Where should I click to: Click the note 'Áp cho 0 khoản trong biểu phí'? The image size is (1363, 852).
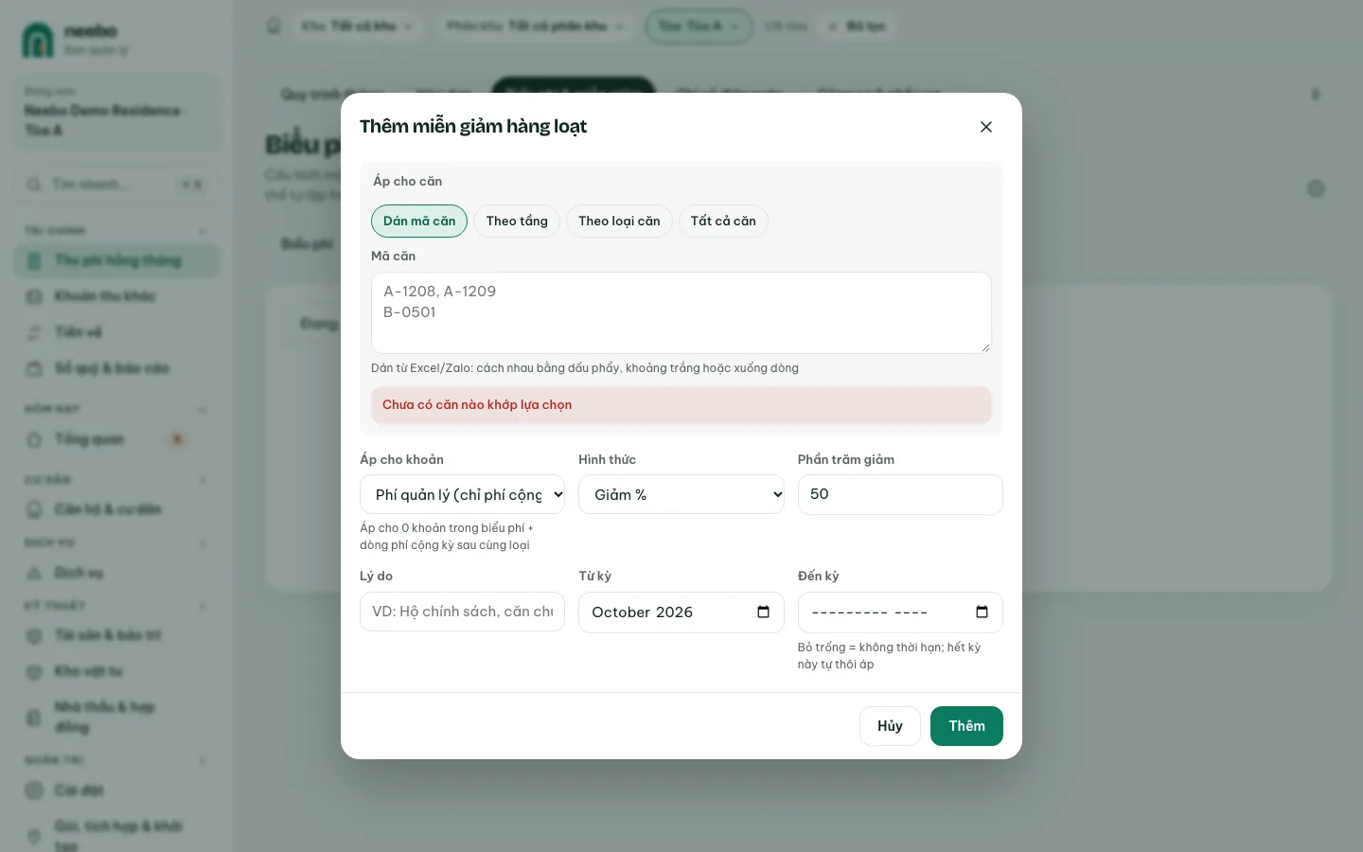click(447, 537)
